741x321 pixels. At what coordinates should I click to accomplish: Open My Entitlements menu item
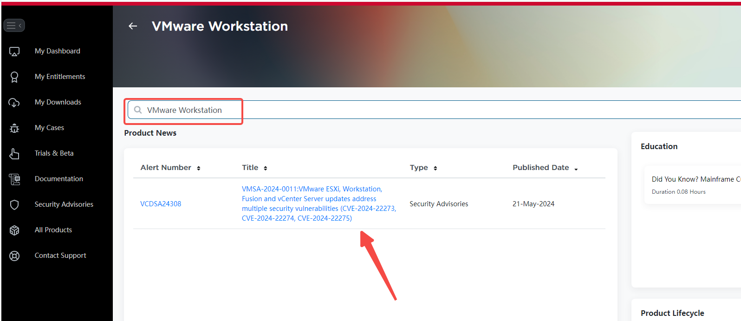coord(60,77)
